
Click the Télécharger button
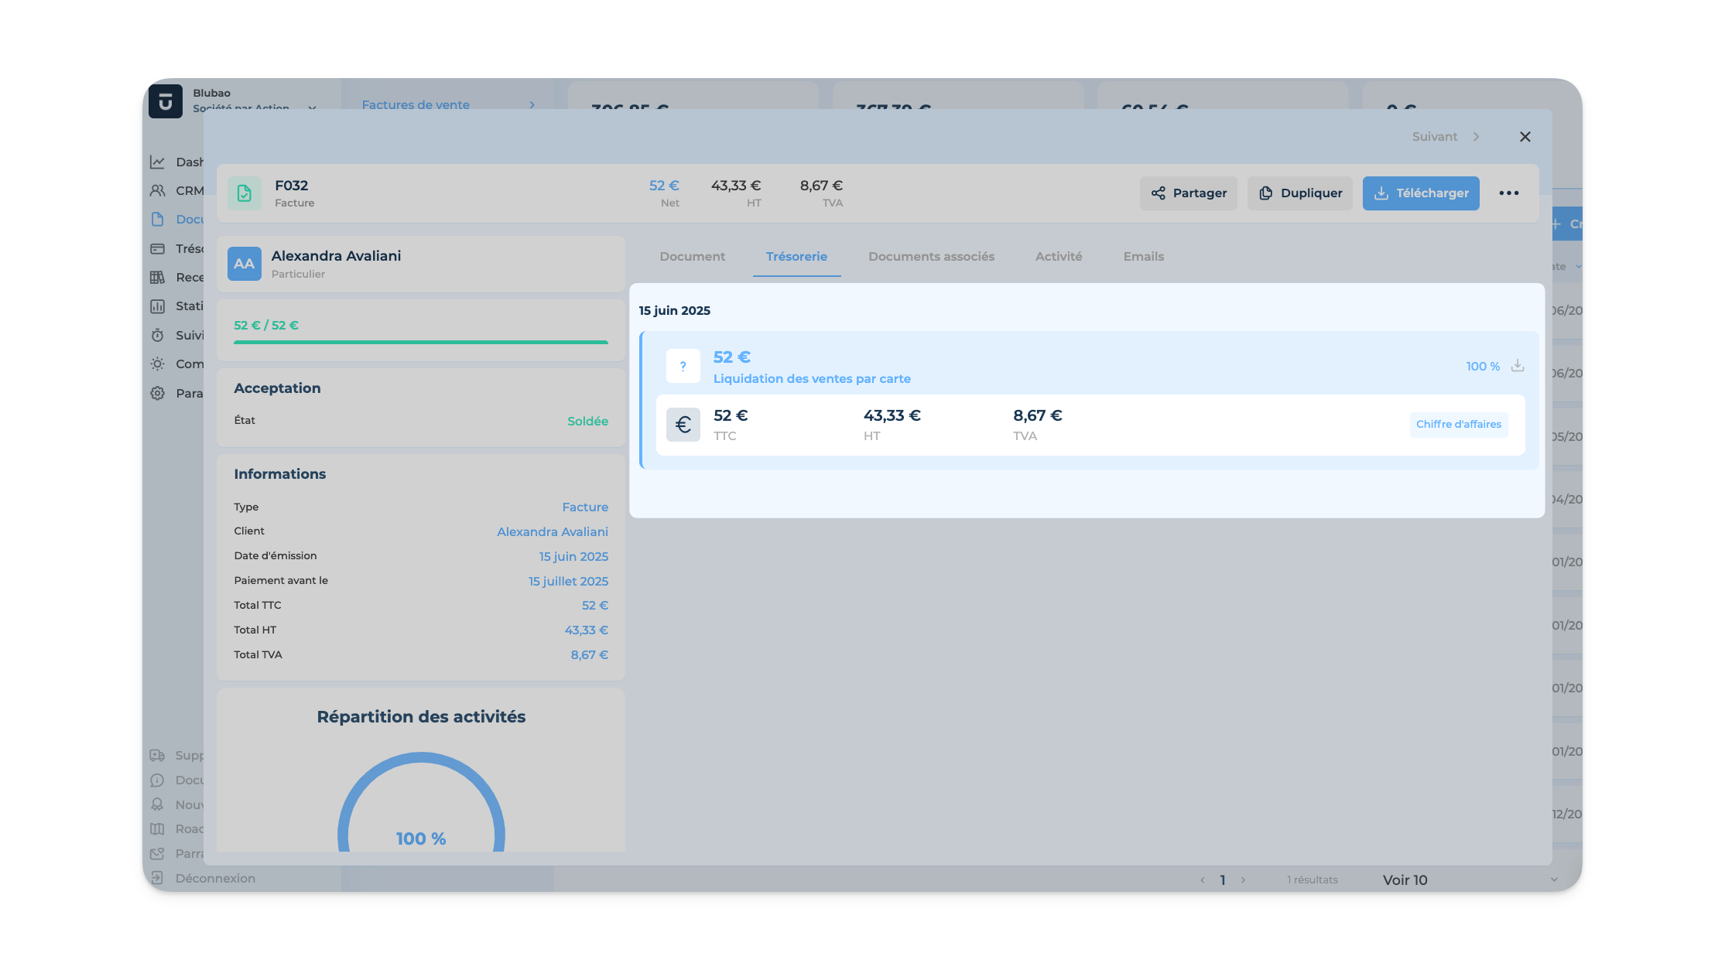point(1420,193)
